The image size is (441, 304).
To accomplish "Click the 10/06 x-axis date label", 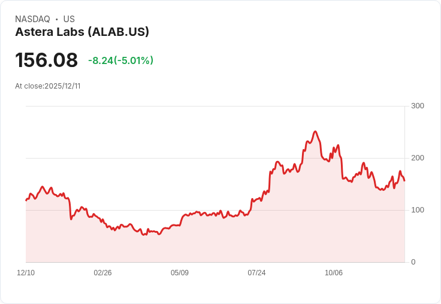I will tap(334, 272).
